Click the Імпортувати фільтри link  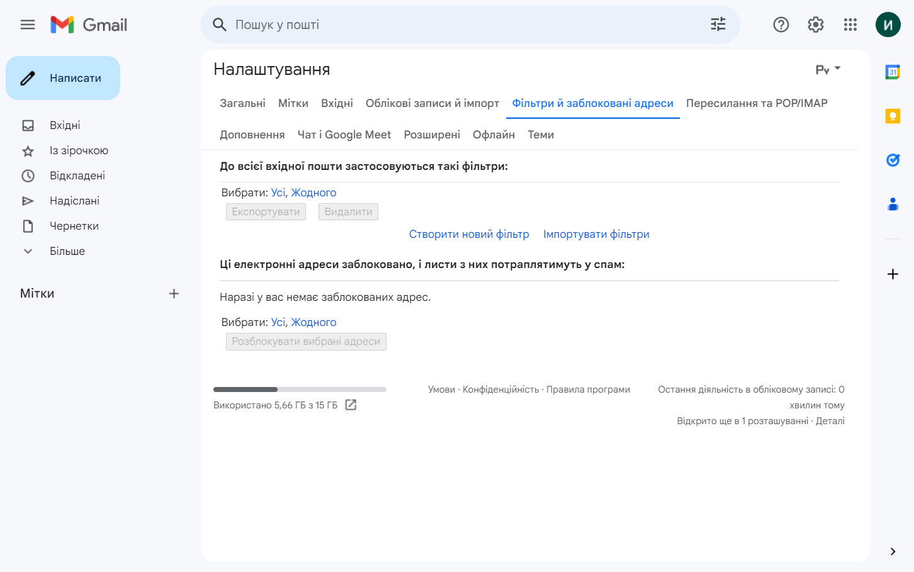pyautogui.click(x=596, y=234)
